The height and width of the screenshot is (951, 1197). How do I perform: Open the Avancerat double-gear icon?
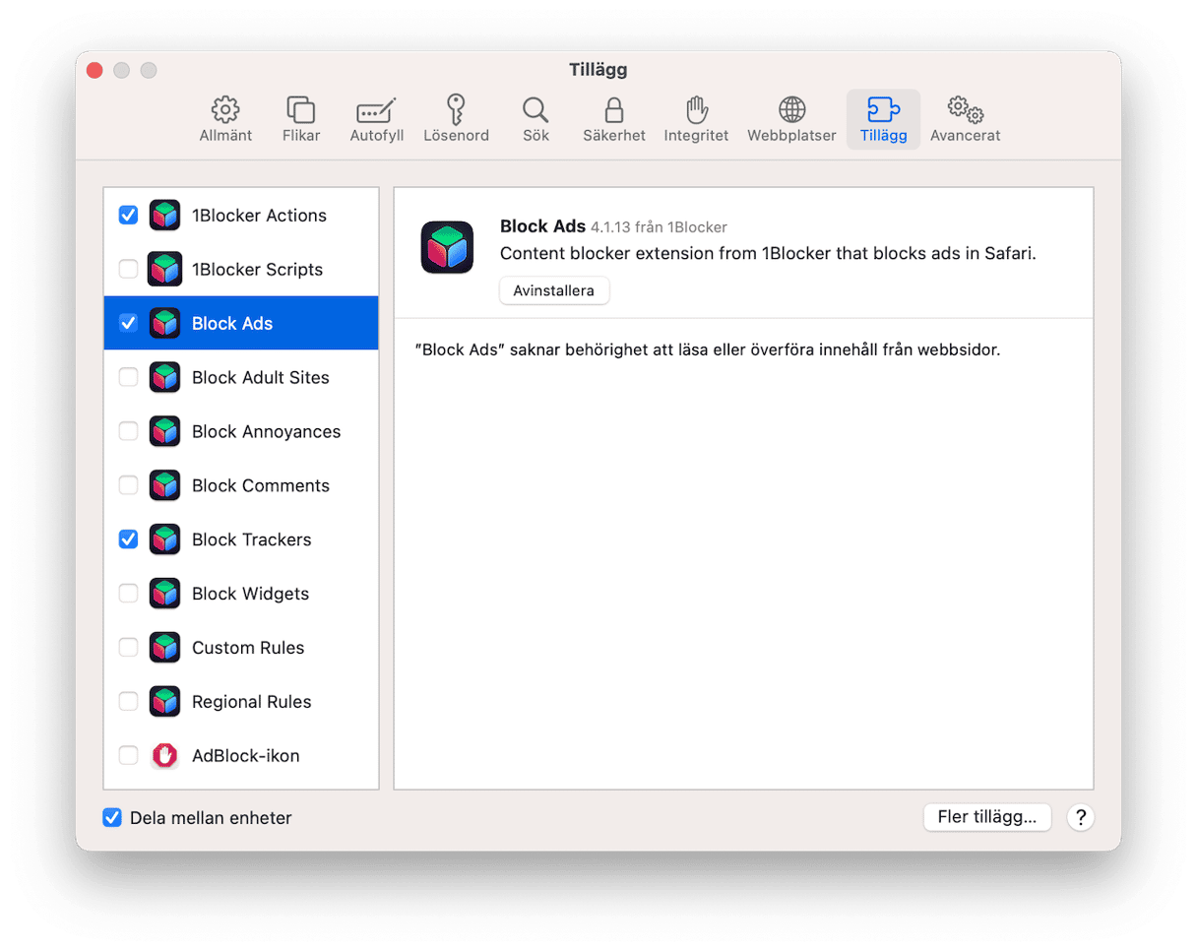click(965, 108)
